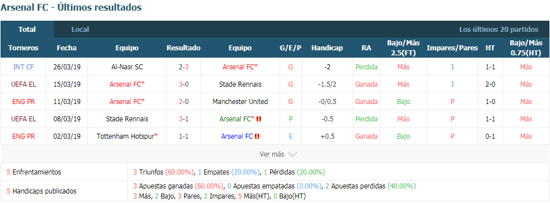Expand the Ver más chevron arrow

[292, 154]
